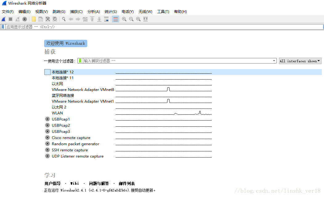Open the 无线(W) menu

(146, 12)
